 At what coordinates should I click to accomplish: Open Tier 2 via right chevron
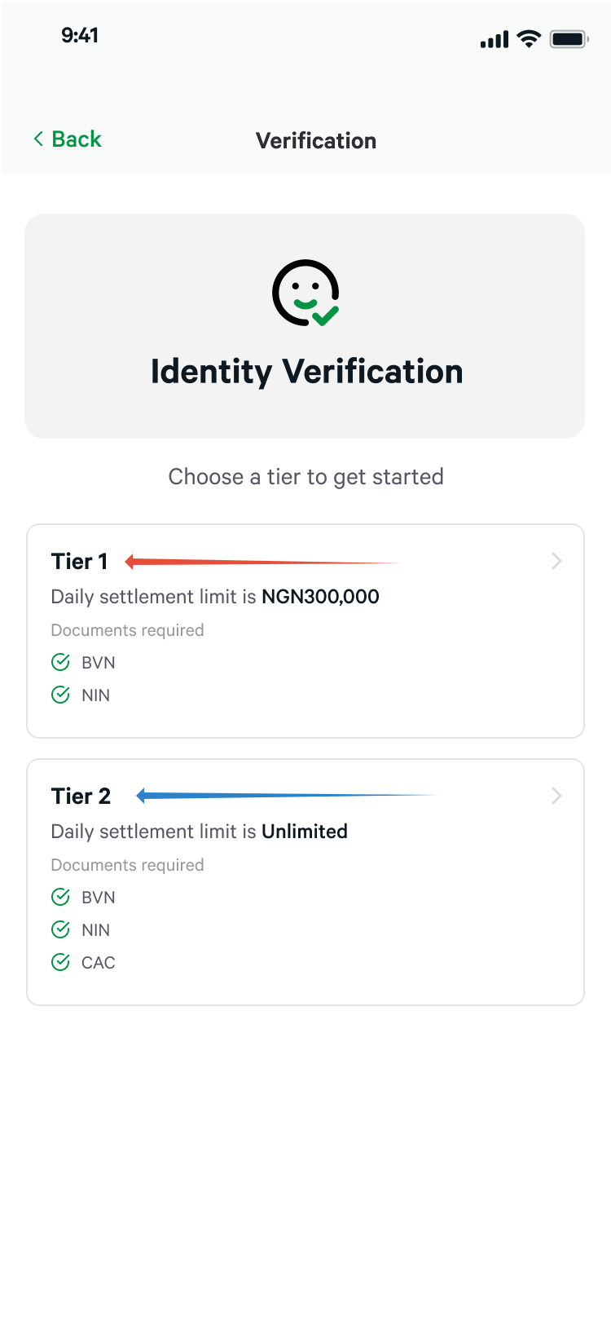tap(556, 796)
